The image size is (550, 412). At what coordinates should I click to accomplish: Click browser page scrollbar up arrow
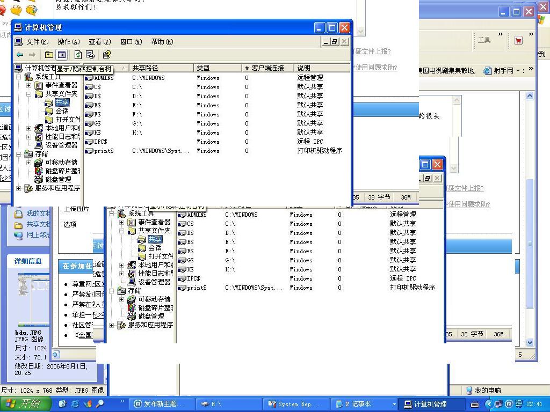click(530, 95)
